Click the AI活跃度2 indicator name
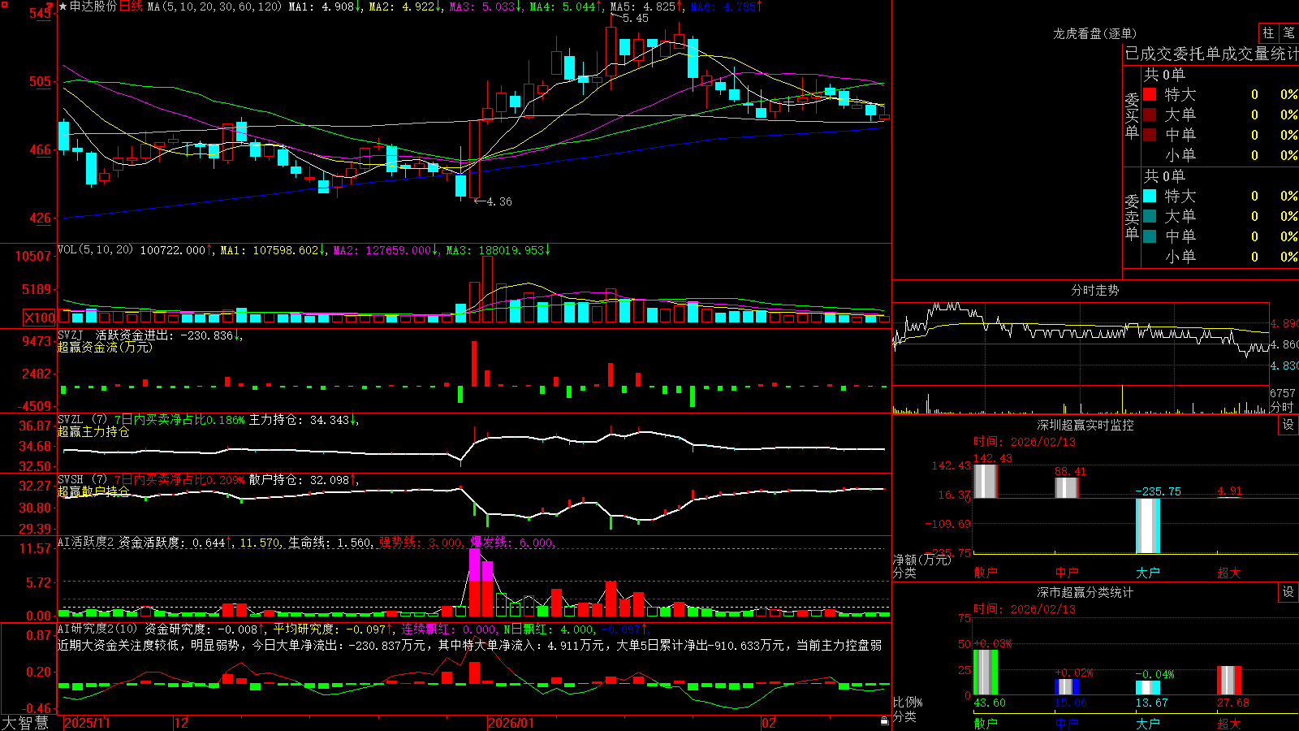1299x731 pixels. coord(86,543)
